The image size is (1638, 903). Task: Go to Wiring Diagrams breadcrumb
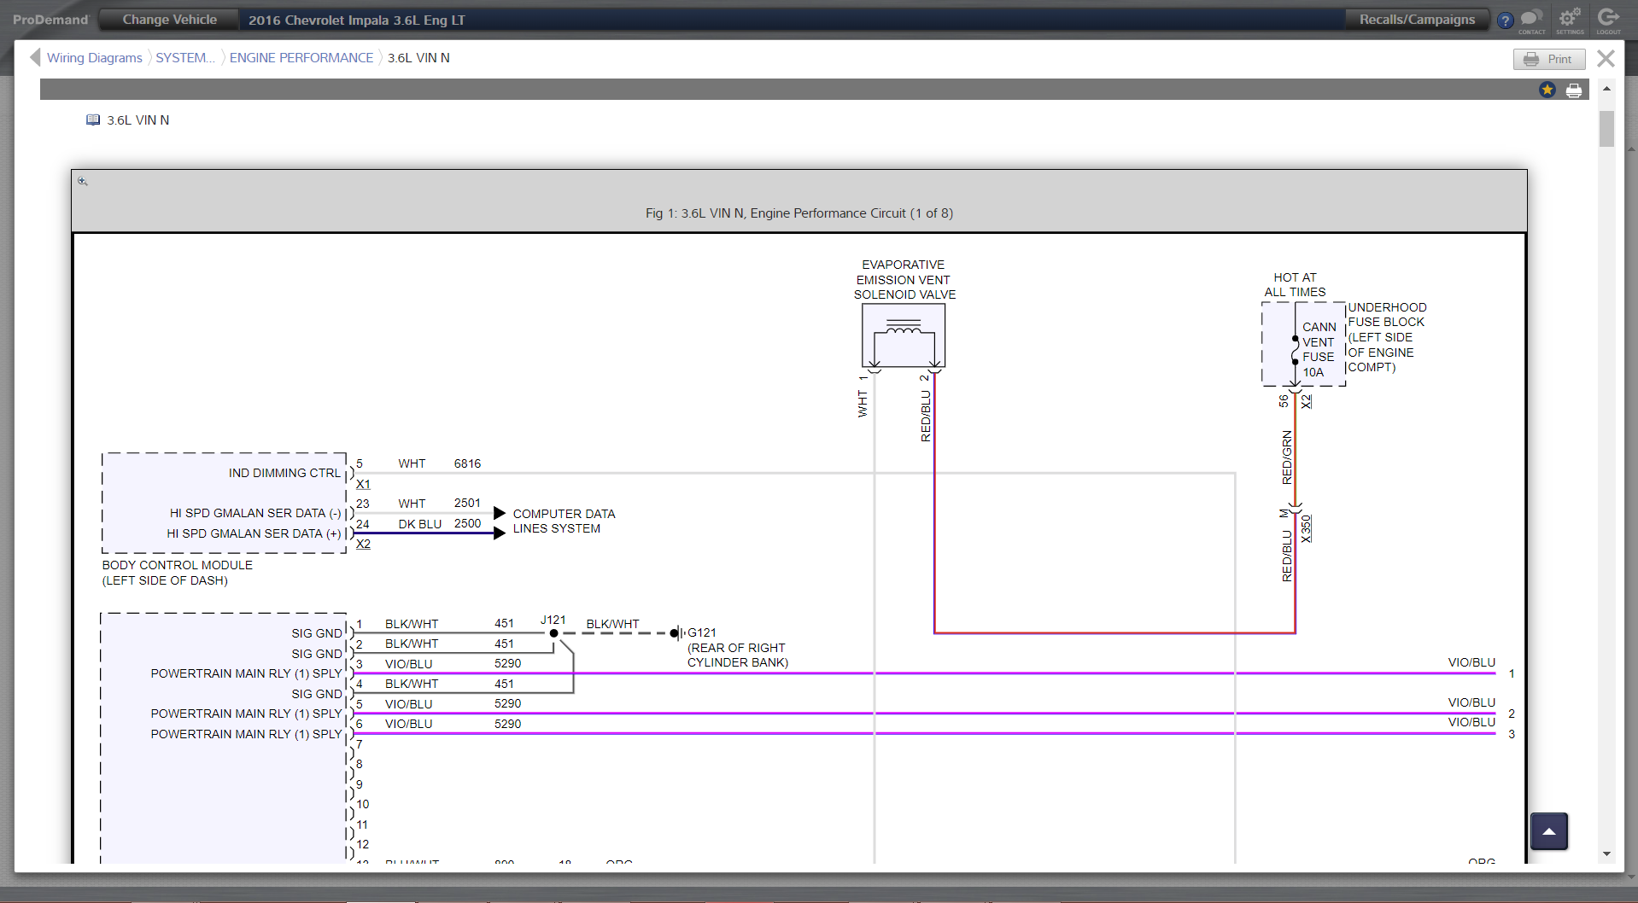point(94,58)
